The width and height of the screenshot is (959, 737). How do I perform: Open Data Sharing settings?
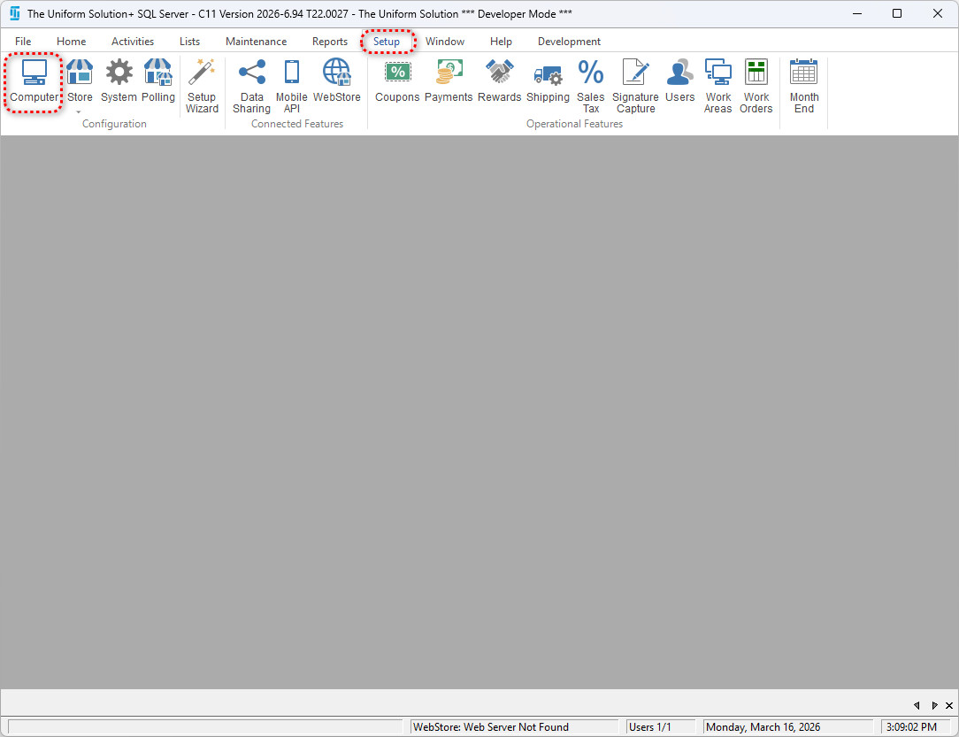[x=252, y=86]
